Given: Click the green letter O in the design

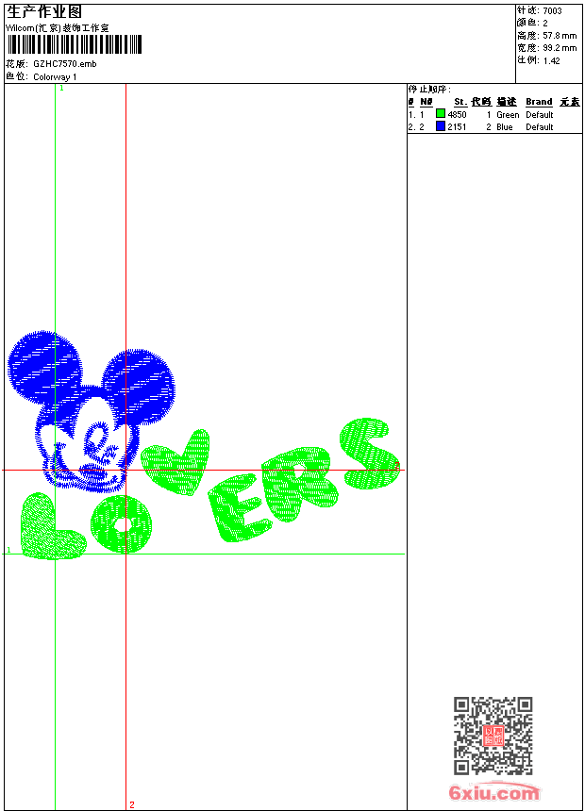Looking at the screenshot, I should pos(122,524).
